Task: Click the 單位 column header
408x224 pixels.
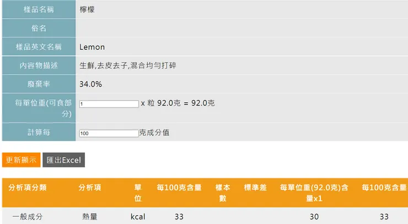Action: coord(138,192)
